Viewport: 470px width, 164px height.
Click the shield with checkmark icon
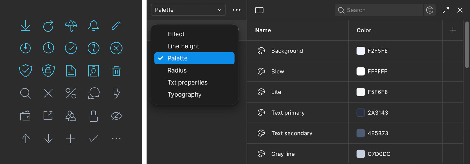[x=25, y=71]
